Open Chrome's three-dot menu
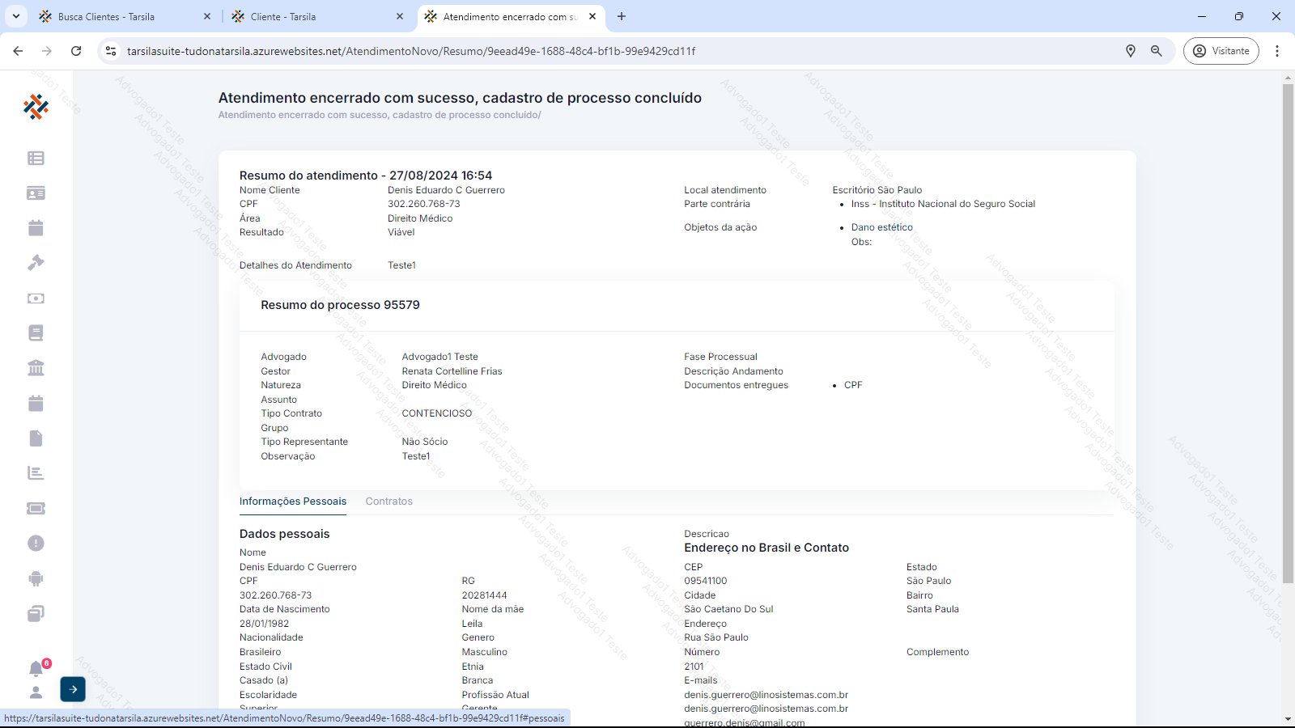This screenshot has height=728, width=1295. pos(1277,51)
